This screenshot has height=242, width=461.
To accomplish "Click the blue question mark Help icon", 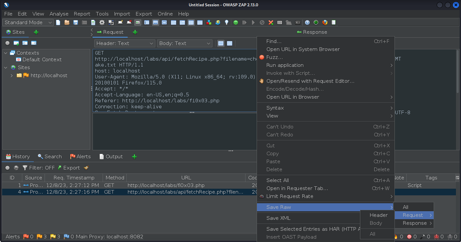I will pos(307,23).
